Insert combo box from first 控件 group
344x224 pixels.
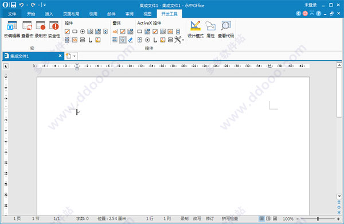tap(98, 32)
